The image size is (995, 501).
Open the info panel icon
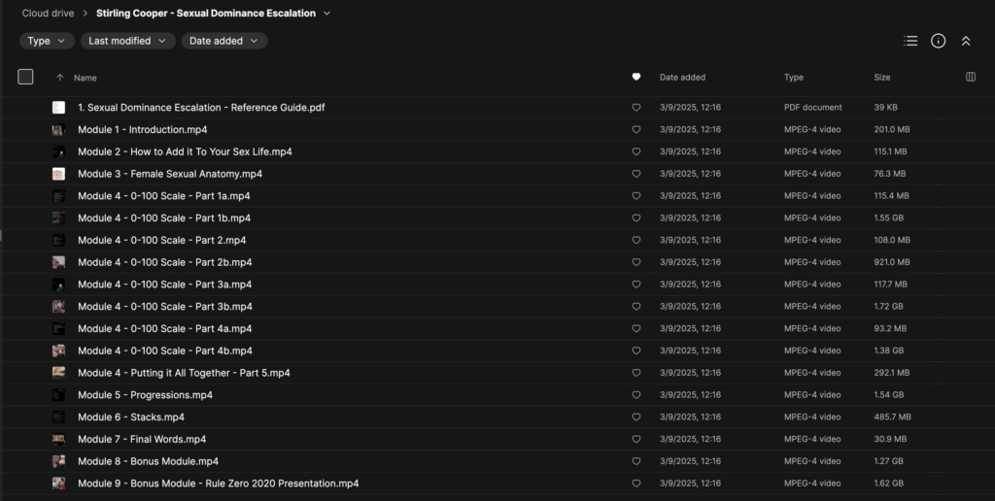point(938,41)
